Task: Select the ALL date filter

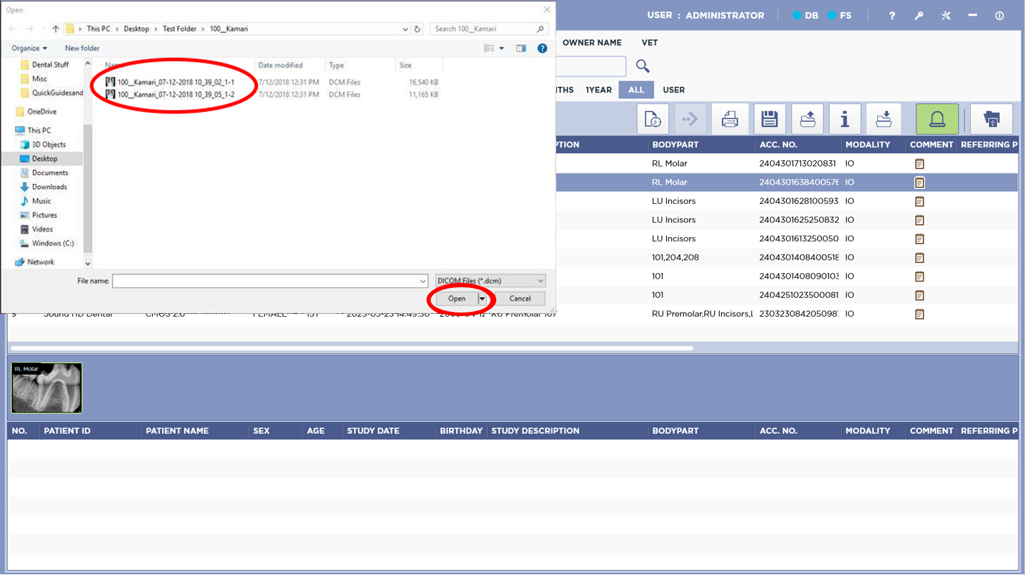Action: tap(636, 90)
